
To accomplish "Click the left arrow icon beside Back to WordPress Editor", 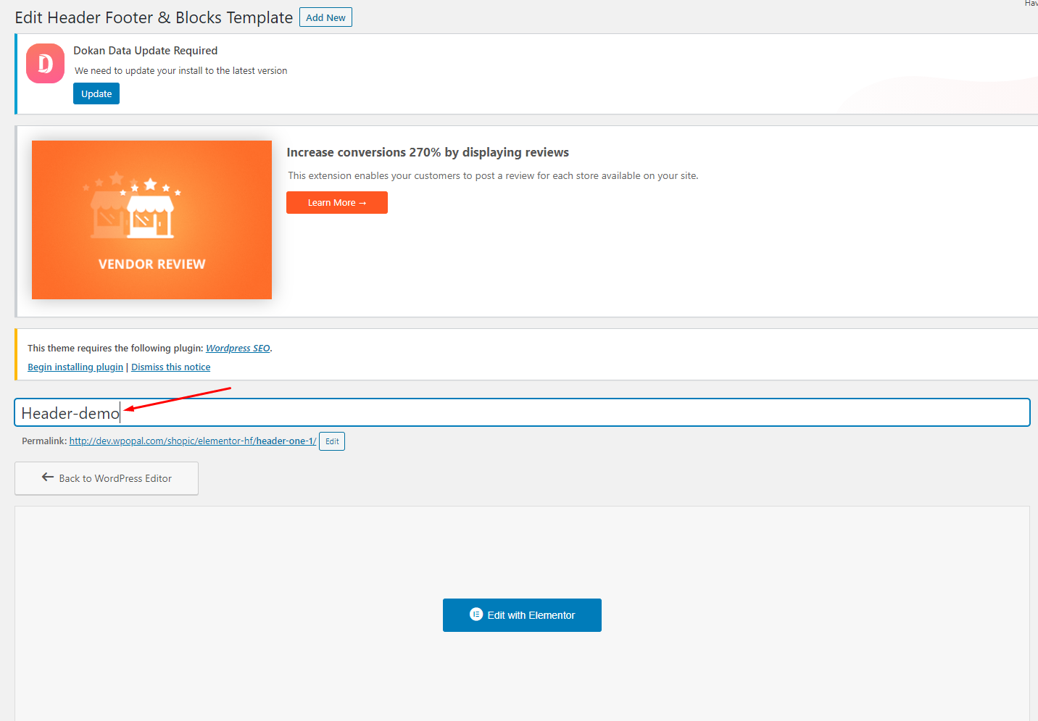I will pyautogui.click(x=48, y=478).
